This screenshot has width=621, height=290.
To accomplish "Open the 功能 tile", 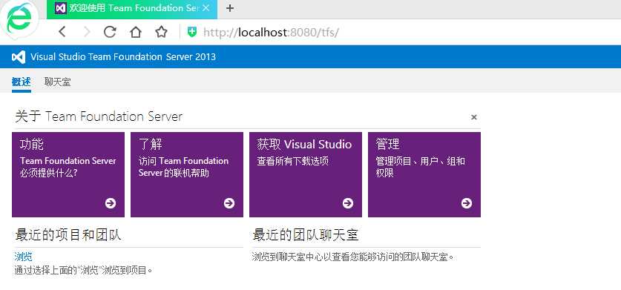I will point(68,174).
